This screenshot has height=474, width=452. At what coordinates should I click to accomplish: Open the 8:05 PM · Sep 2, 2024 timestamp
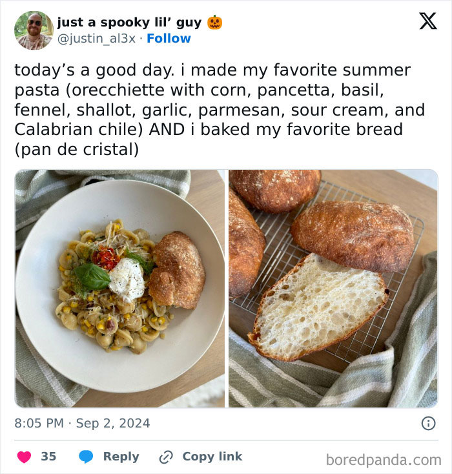(82, 424)
